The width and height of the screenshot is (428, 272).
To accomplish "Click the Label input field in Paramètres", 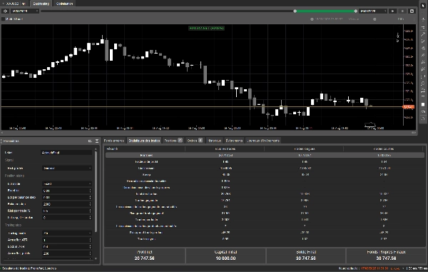I will (x=67, y=152).
